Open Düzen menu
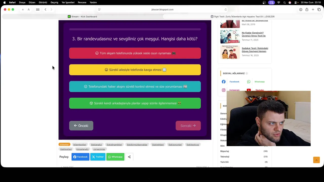 [x=32, y=2]
